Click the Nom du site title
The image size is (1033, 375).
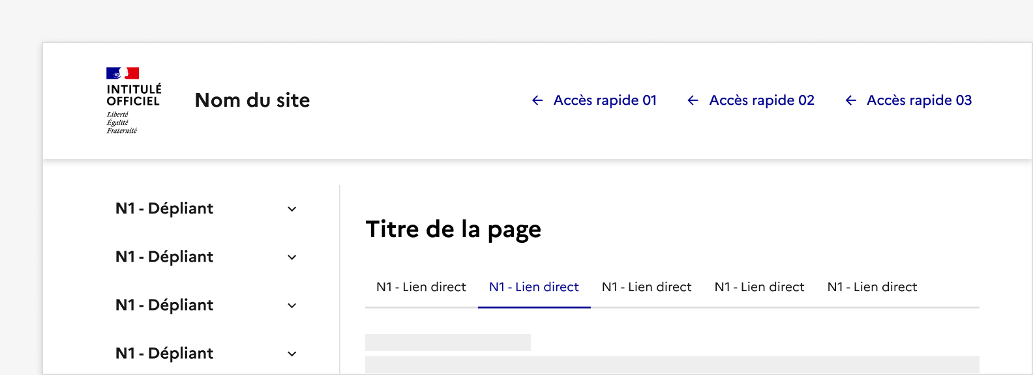(x=252, y=100)
